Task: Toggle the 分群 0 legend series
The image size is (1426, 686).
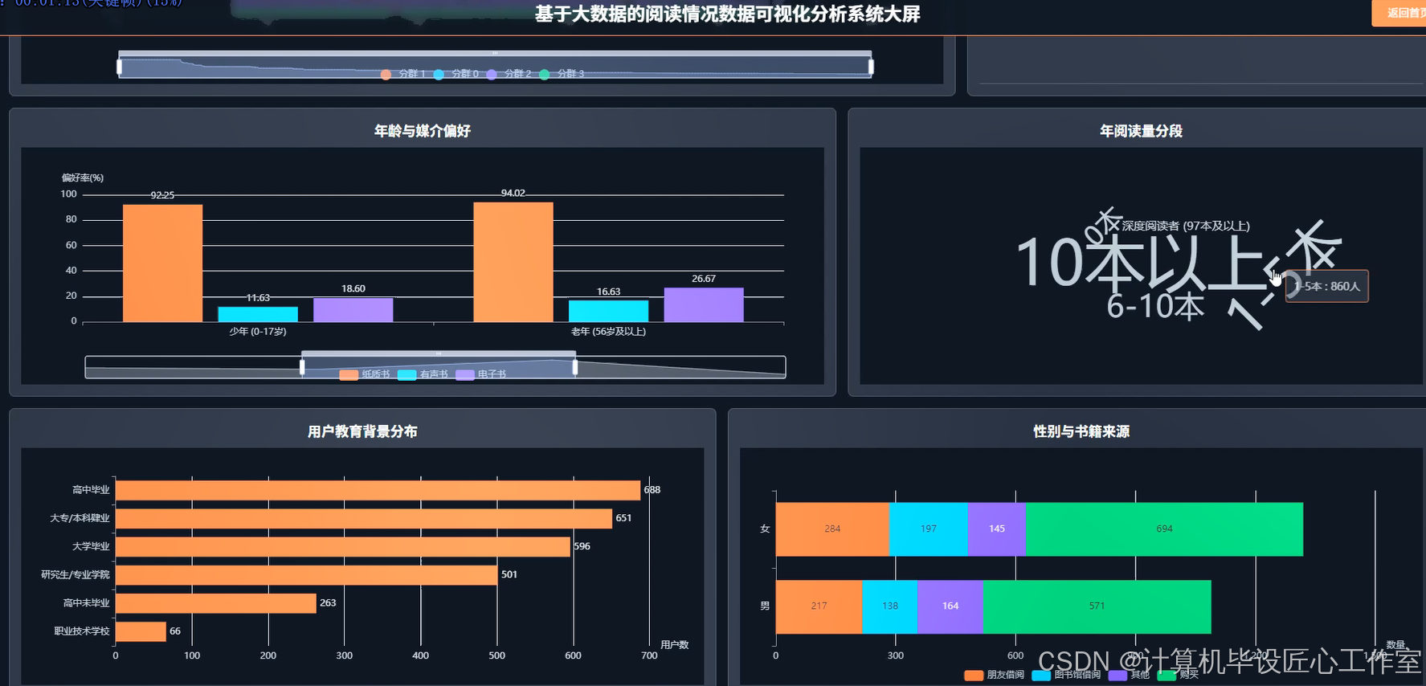Action: click(456, 74)
